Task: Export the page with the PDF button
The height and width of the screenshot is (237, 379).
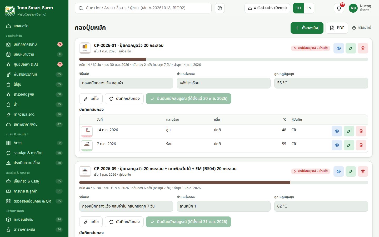Action: 337,28
